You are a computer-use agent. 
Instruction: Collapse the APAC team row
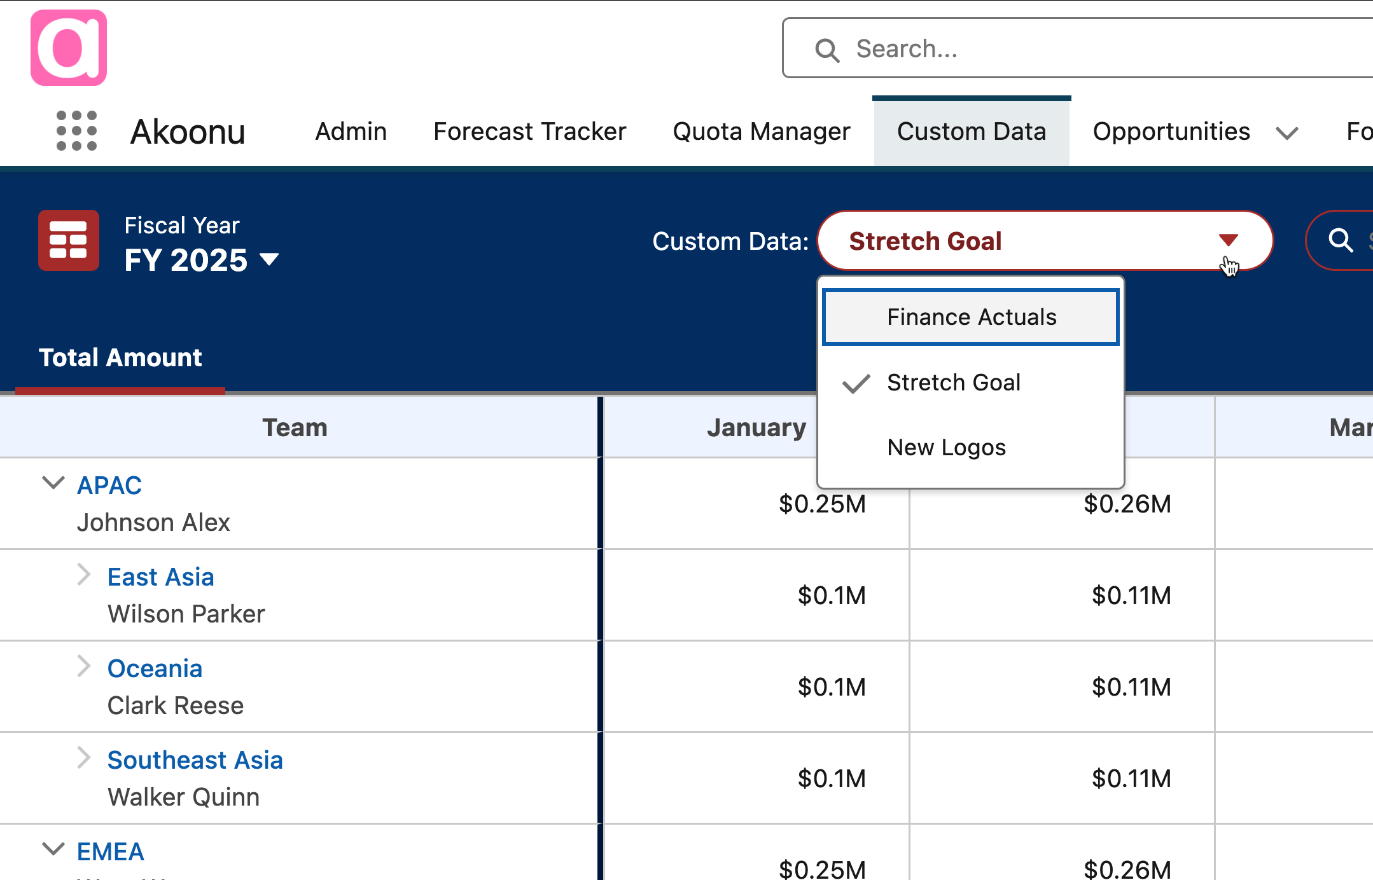tap(53, 483)
